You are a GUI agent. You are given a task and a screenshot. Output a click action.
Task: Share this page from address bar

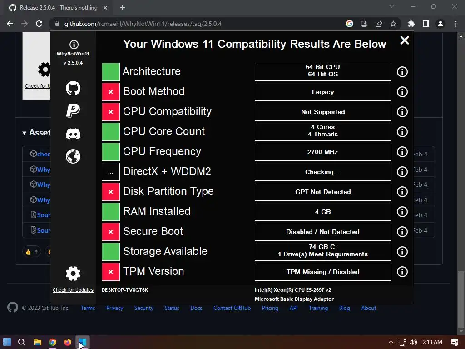378,24
